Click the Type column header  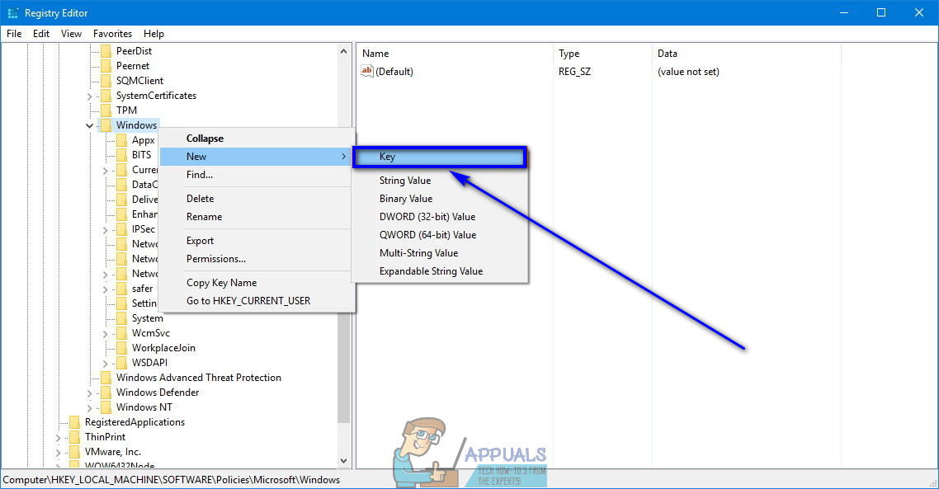coord(603,54)
